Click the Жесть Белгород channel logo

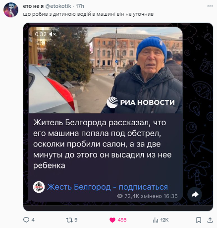point(39,187)
